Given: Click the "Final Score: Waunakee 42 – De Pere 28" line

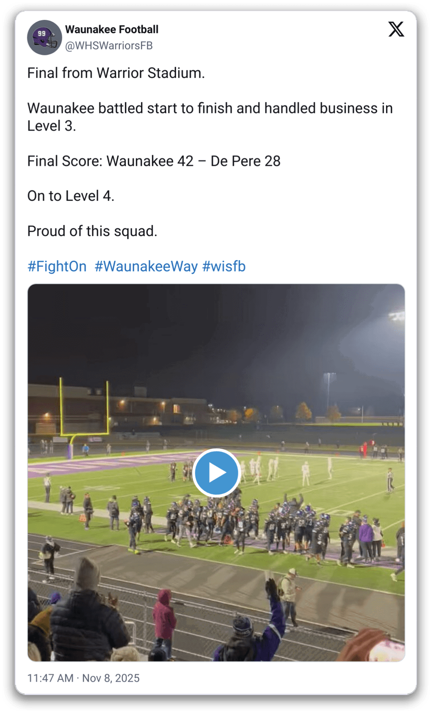Looking at the screenshot, I should pyautogui.click(x=154, y=161).
